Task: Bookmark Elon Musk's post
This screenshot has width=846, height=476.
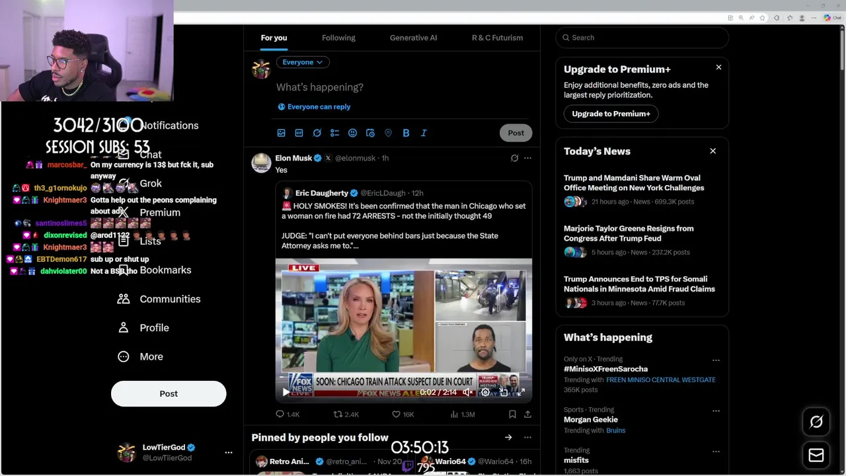Action: [512, 415]
